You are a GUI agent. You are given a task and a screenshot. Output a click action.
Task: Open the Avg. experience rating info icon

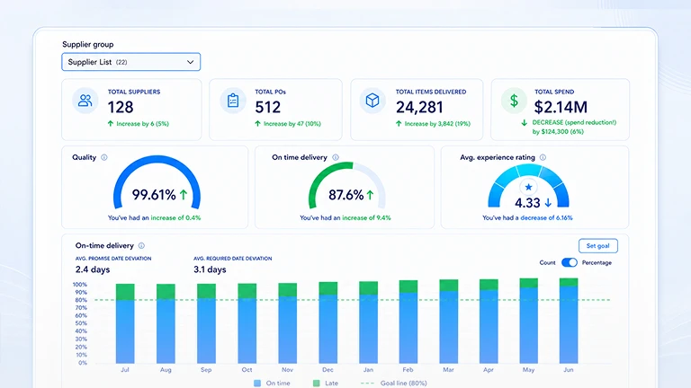543,157
